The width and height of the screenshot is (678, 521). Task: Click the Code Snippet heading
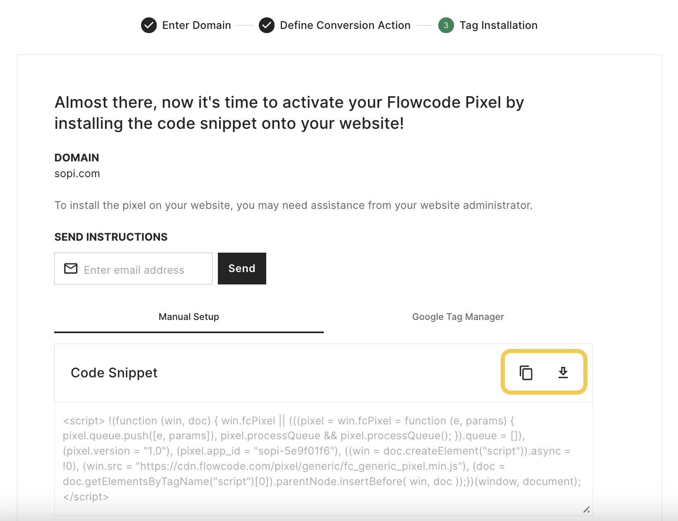click(114, 373)
